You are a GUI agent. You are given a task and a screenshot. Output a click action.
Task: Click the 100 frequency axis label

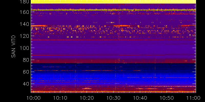point(24,48)
